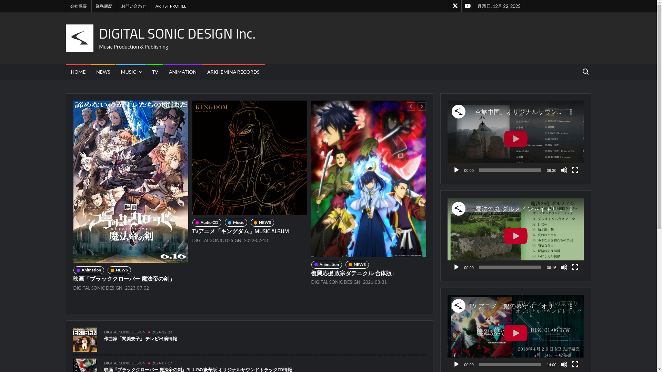Mute the 08:30 video player
This screenshot has width=662, height=372.
click(564, 170)
